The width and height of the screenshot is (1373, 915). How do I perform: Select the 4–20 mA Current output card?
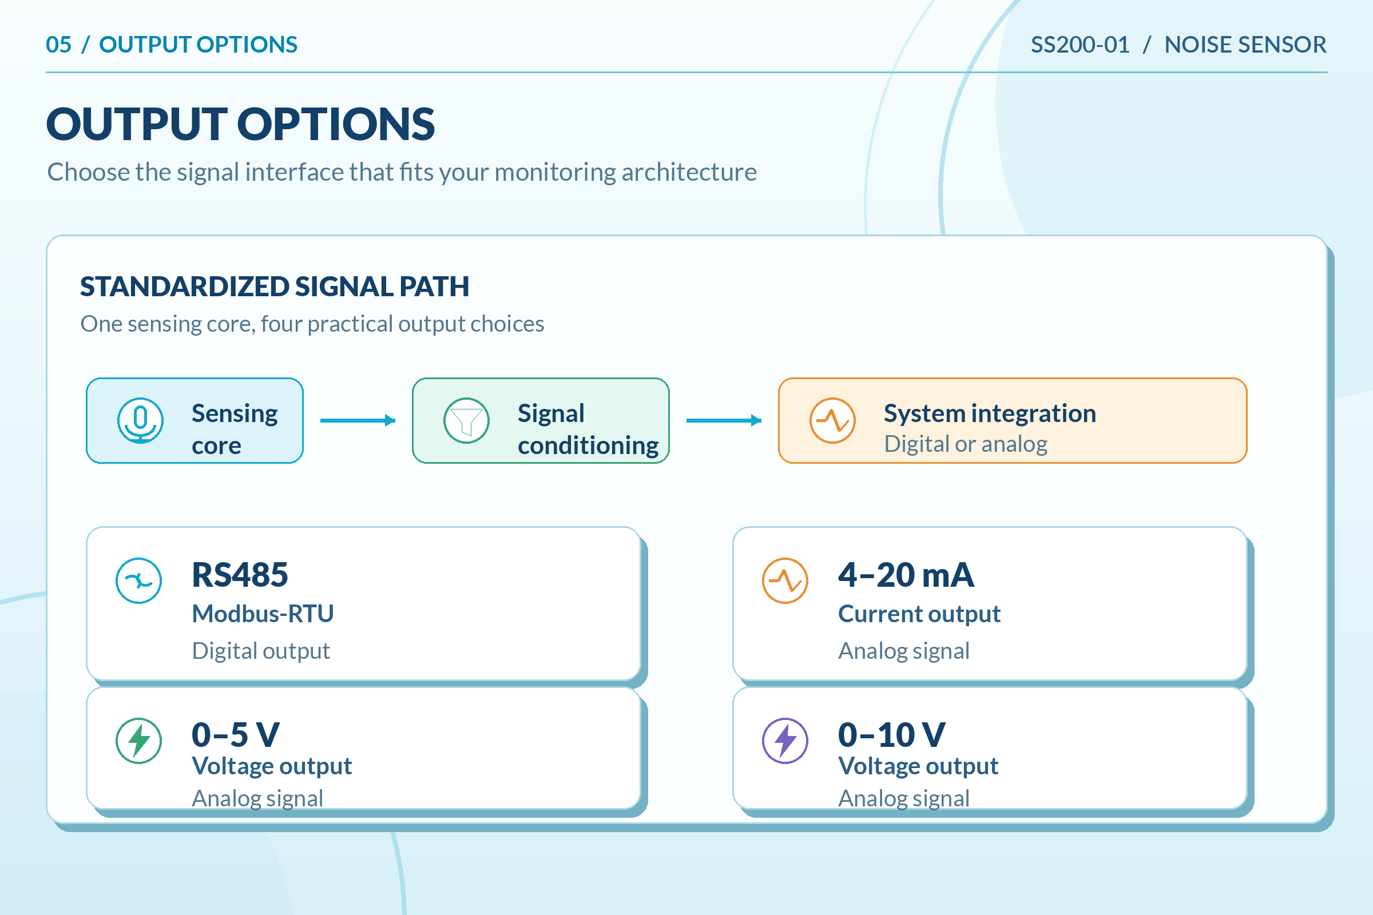(990, 603)
